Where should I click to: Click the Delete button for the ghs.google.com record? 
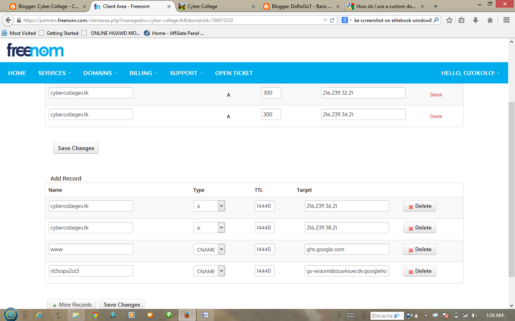pyautogui.click(x=420, y=249)
